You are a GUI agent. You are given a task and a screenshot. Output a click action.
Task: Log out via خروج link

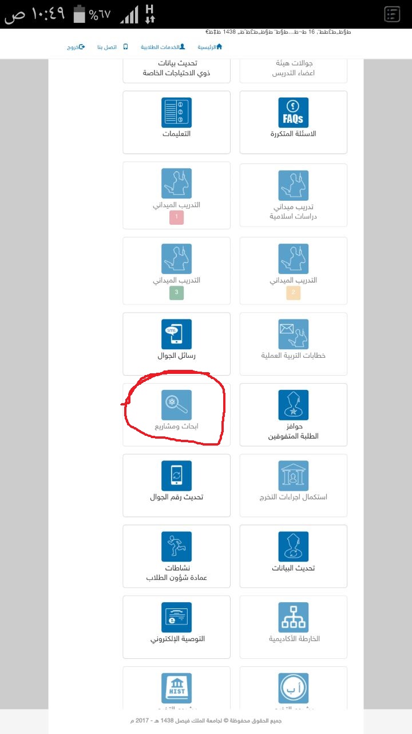(76, 46)
